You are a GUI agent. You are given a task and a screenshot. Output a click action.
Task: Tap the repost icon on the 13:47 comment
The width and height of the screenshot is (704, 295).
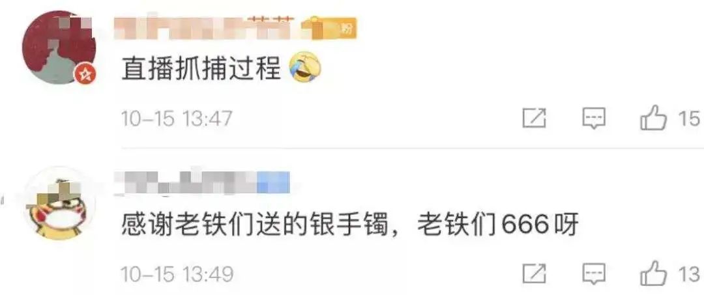pos(535,119)
